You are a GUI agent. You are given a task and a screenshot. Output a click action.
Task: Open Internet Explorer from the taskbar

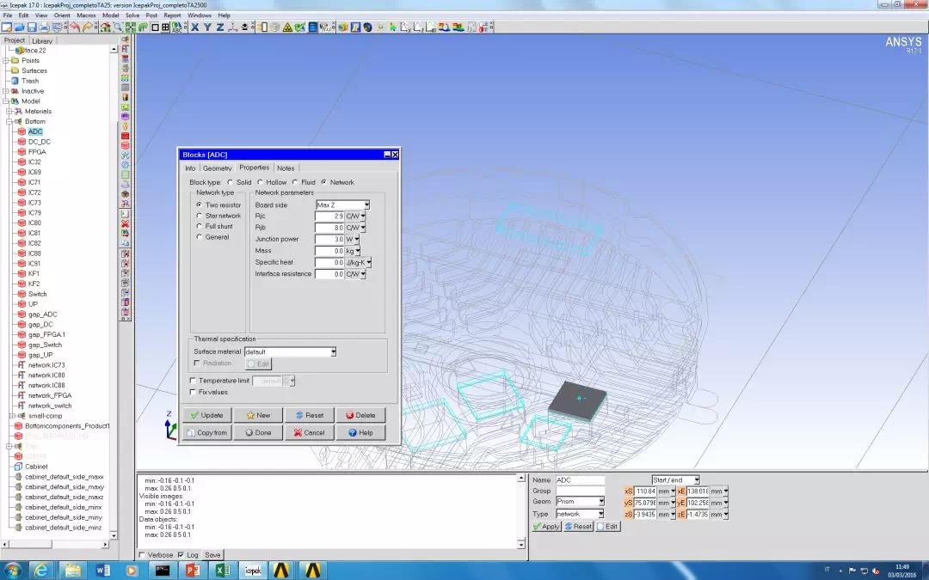41,571
